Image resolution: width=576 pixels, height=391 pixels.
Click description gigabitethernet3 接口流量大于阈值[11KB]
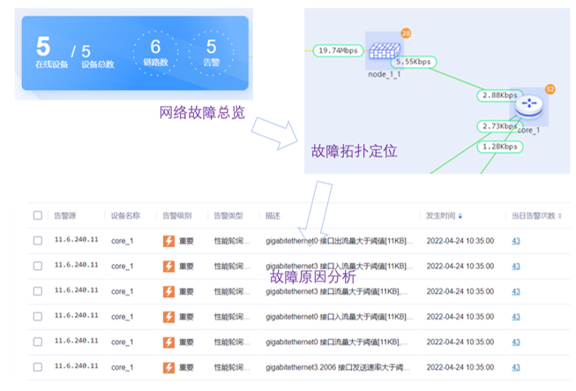336,292
